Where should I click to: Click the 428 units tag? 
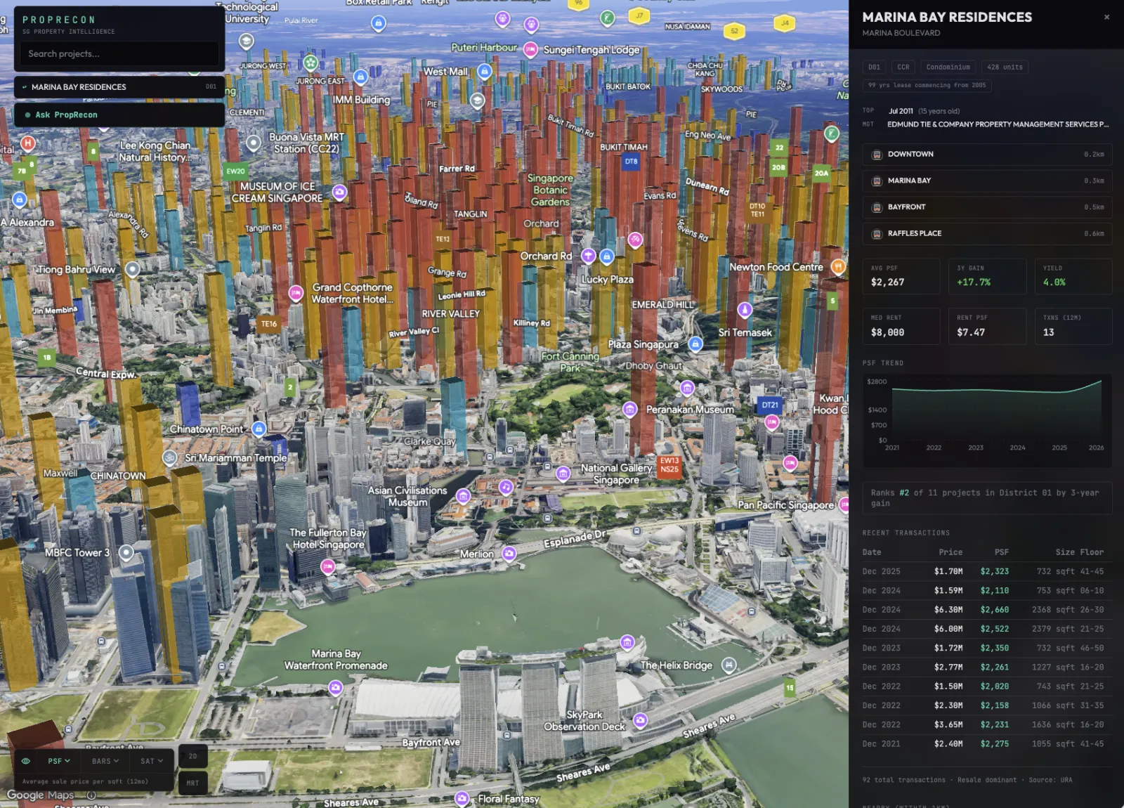point(1005,67)
